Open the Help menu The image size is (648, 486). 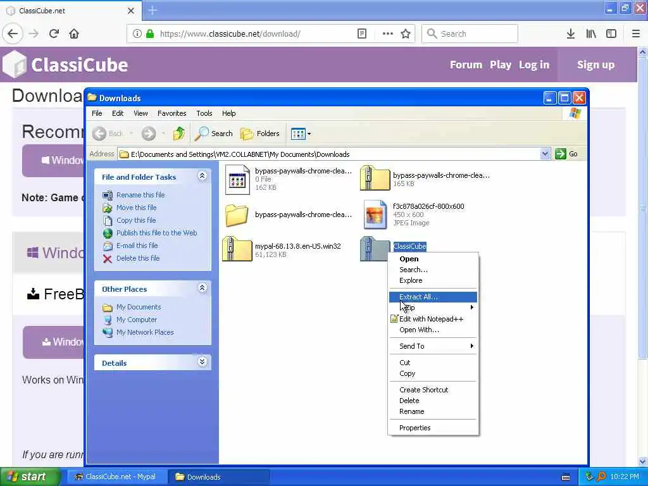coord(228,113)
